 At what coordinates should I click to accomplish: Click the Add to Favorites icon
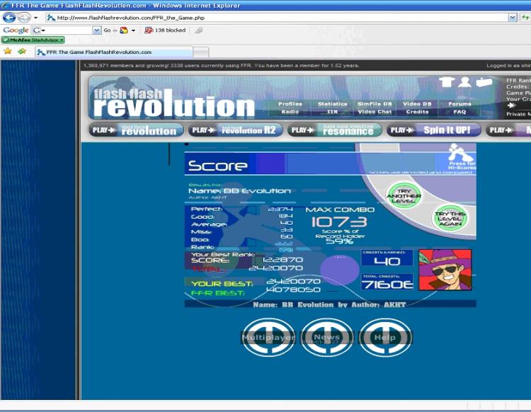click(x=23, y=51)
